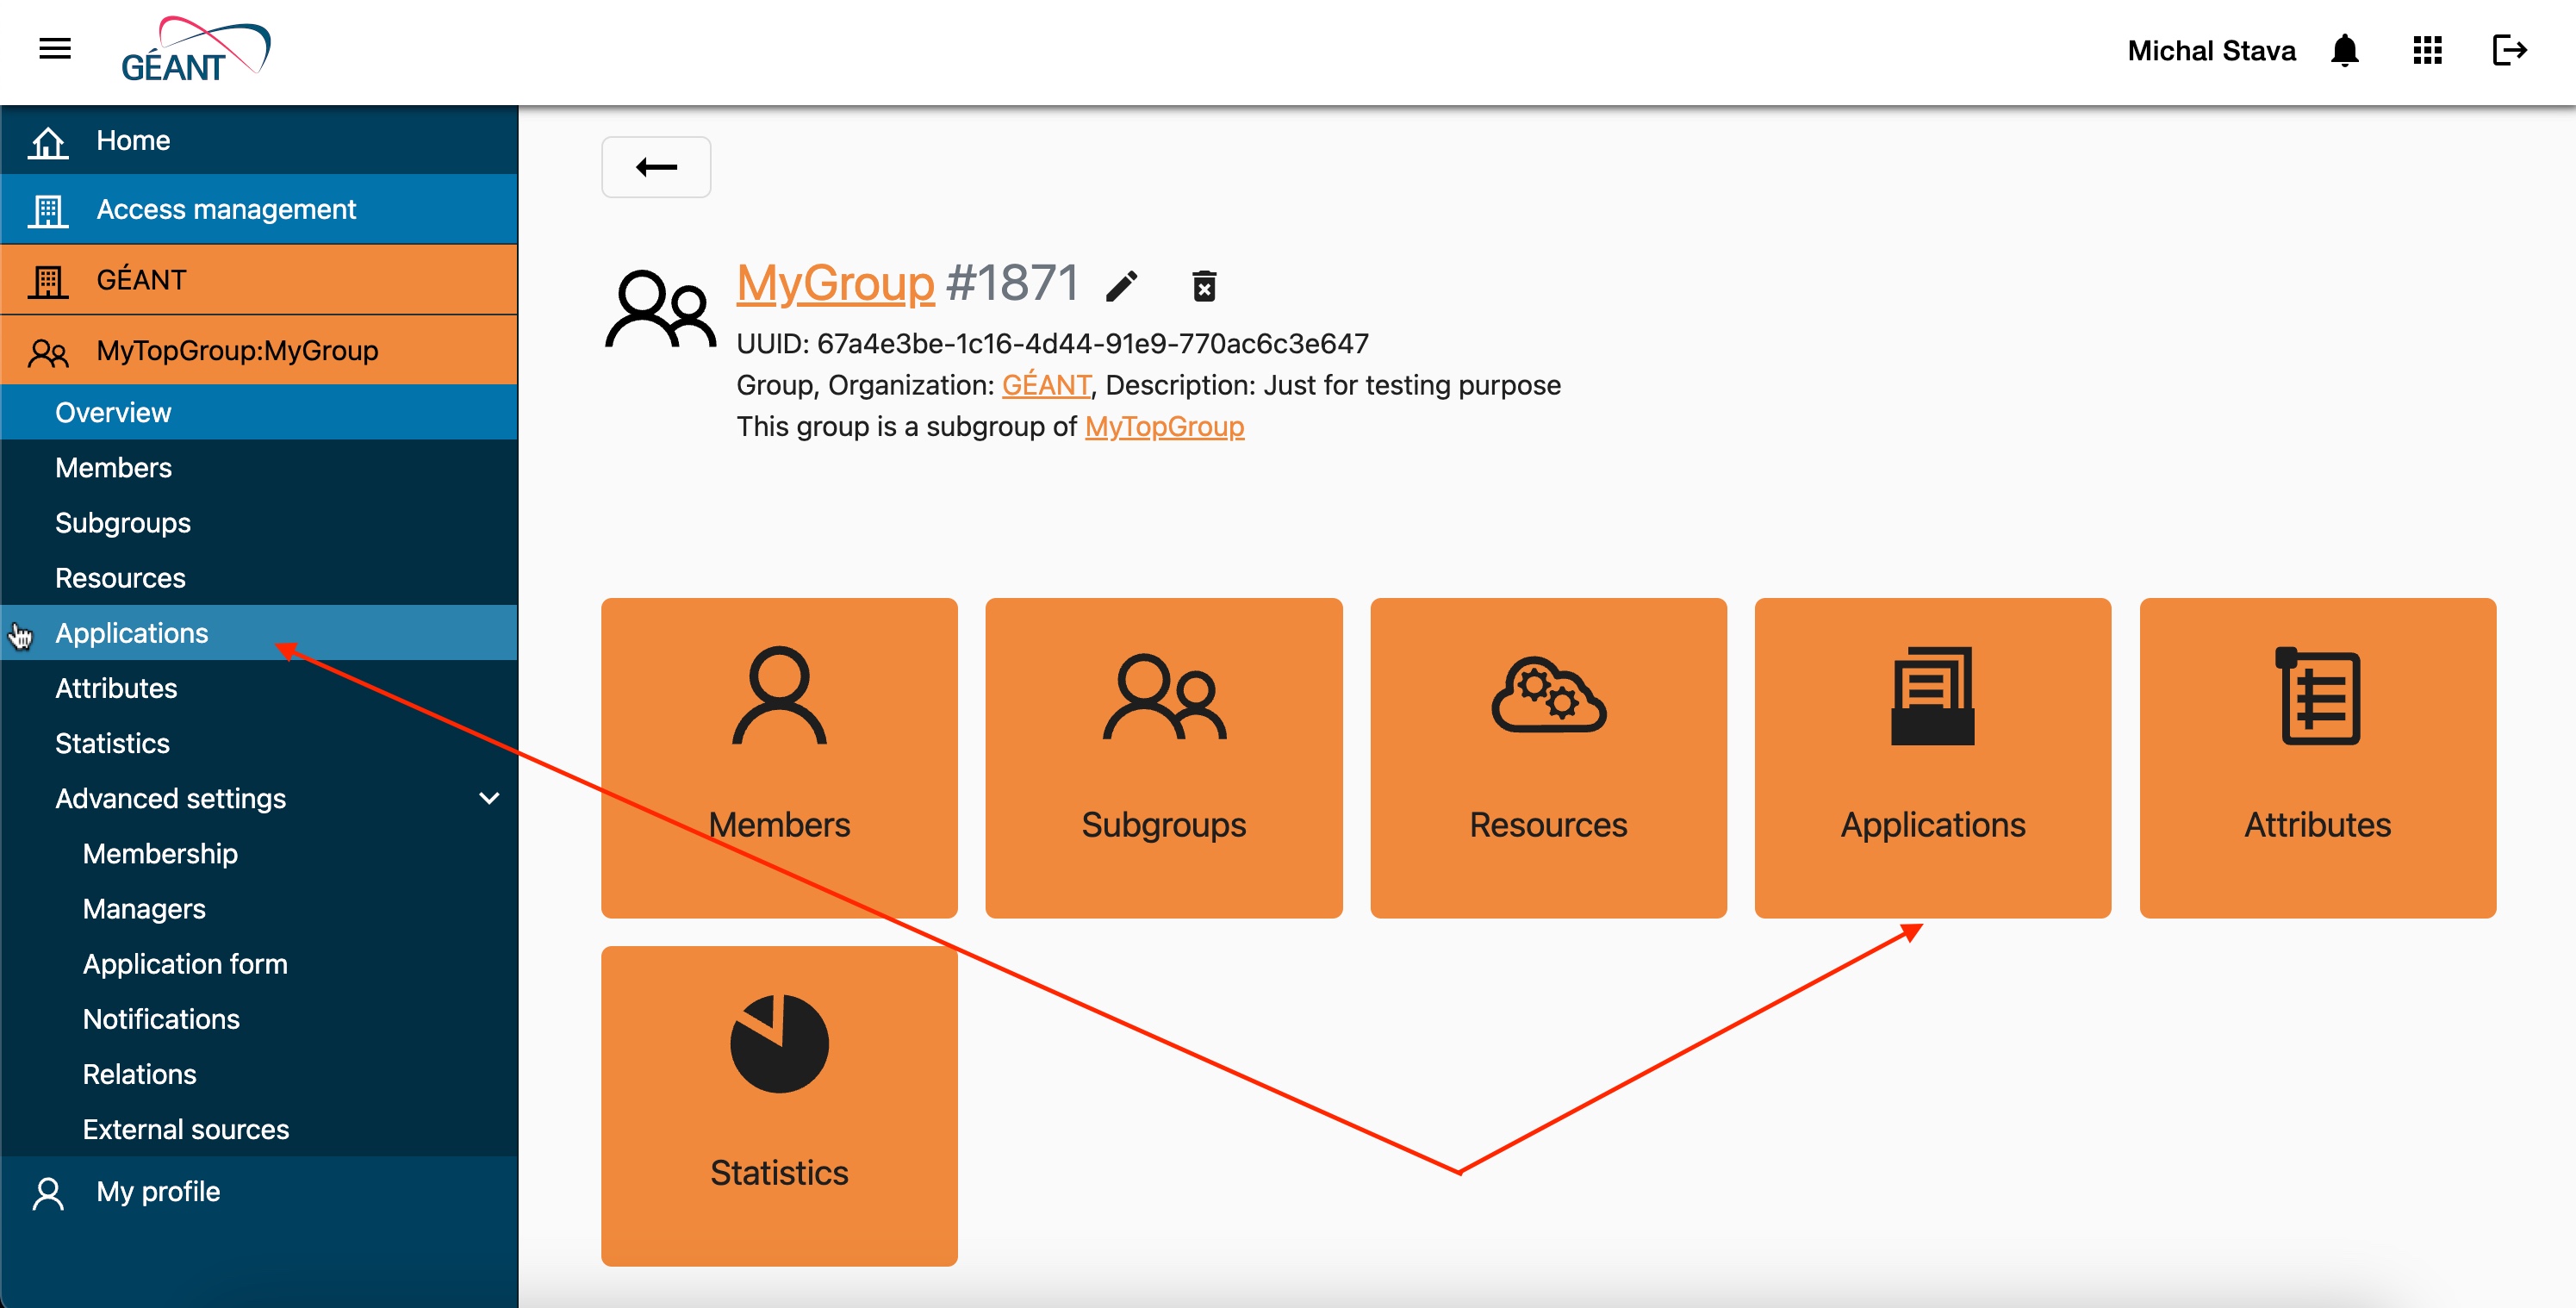Open Relations under Advanced settings
The image size is (2576, 1308).
tap(259, 1073)
